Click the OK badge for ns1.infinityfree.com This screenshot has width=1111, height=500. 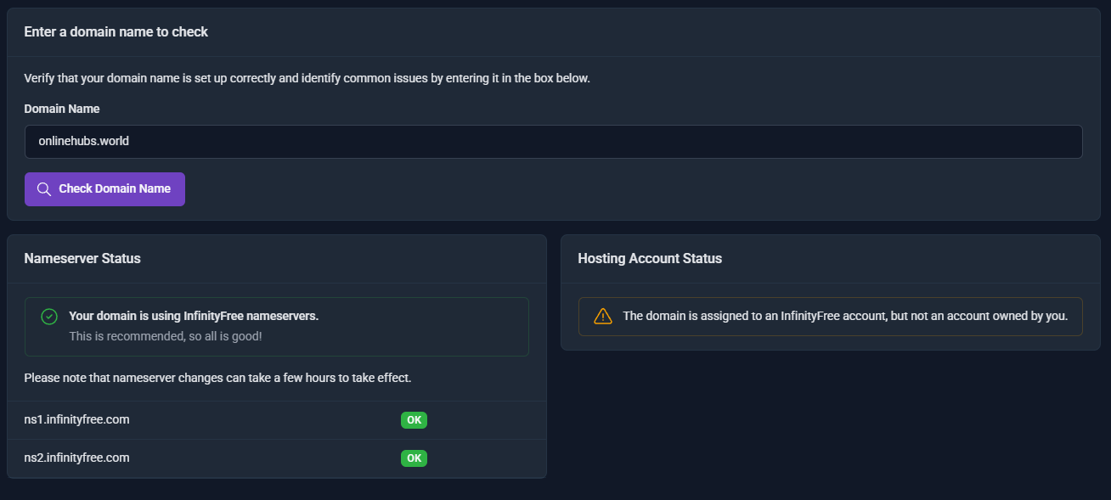point(414,420)
